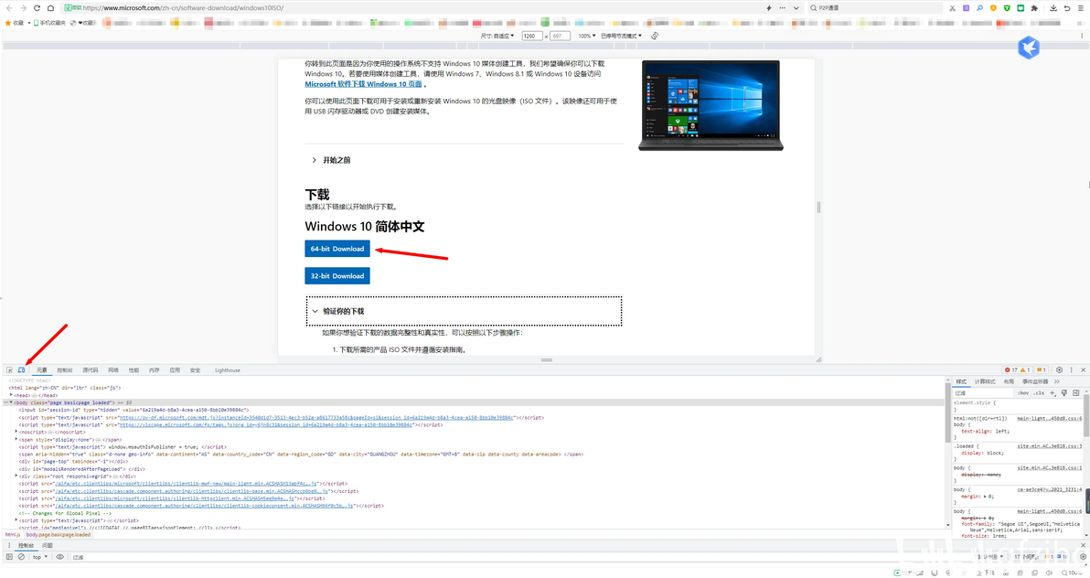Expand the head element node
The height and width of the screenshot is (578, 1090).
click(x=11, y=395)
